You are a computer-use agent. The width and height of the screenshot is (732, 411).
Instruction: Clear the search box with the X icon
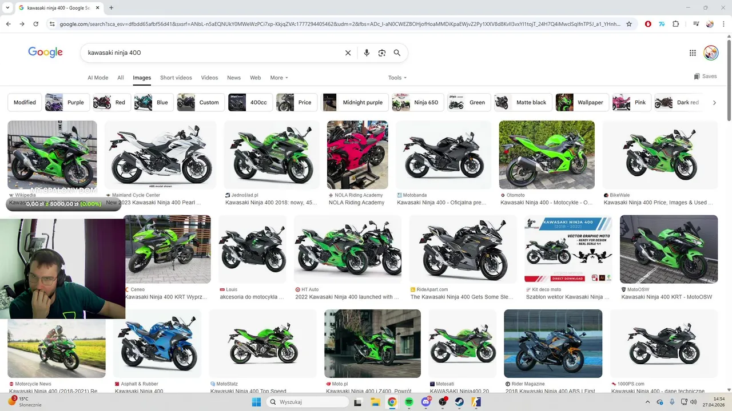click(348, 53)
